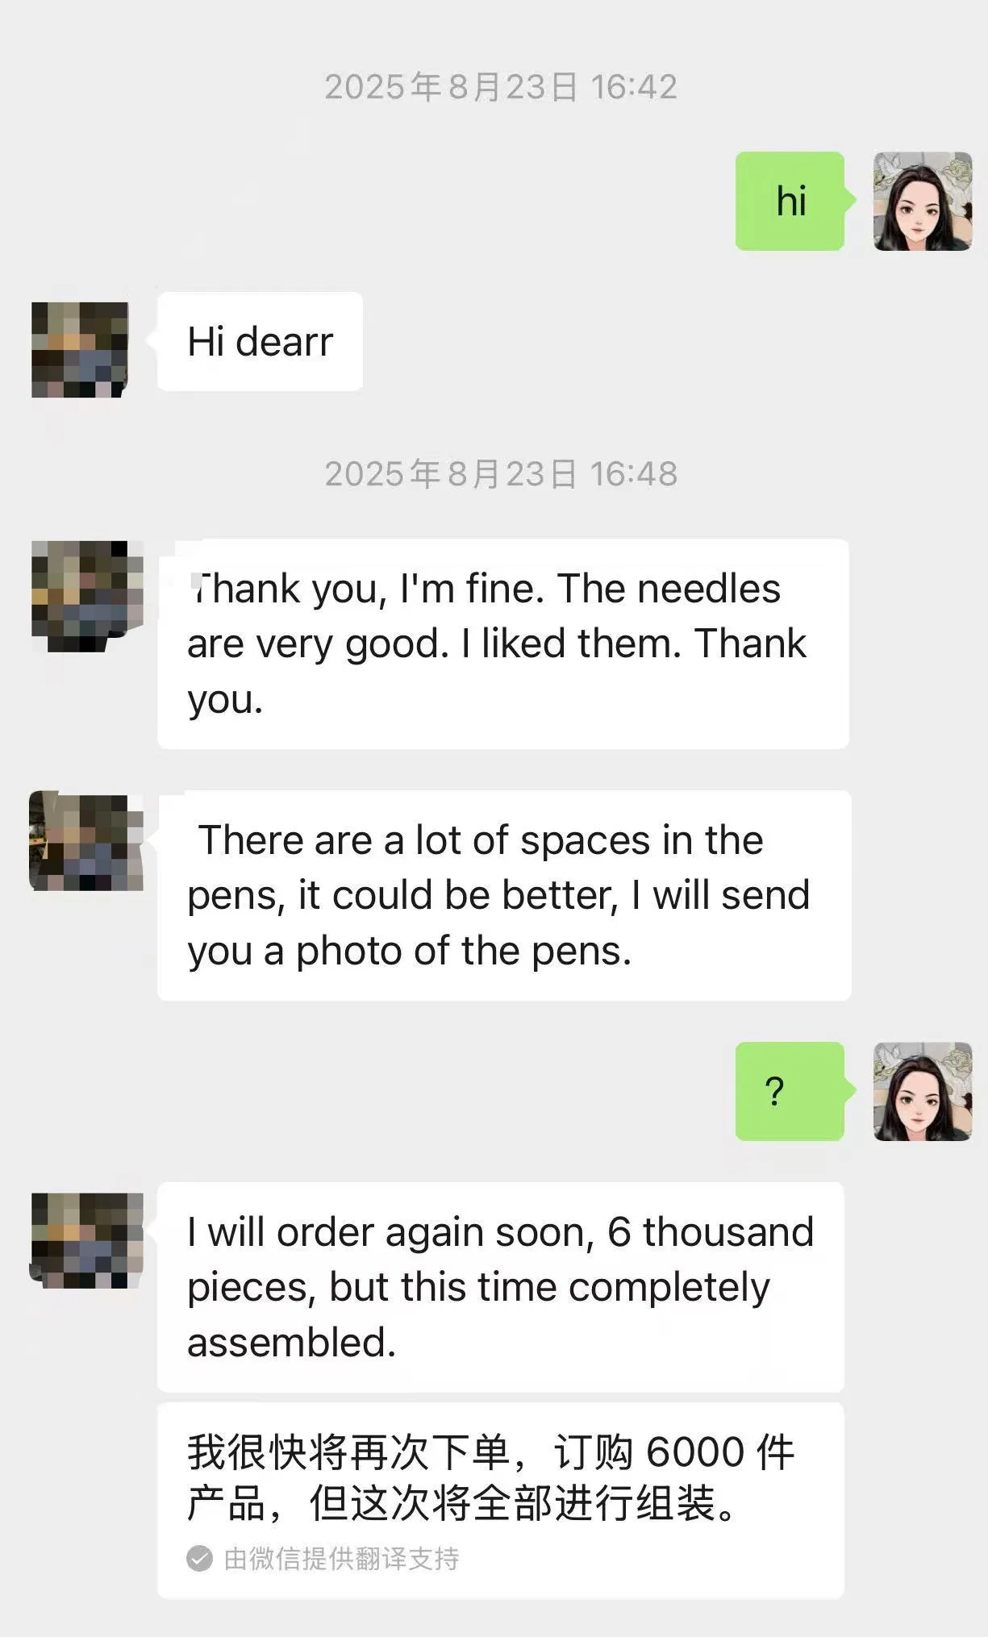Select the green "?" message bubble
Viewport: 988px width, 1637px height.
click(790, 1091)
